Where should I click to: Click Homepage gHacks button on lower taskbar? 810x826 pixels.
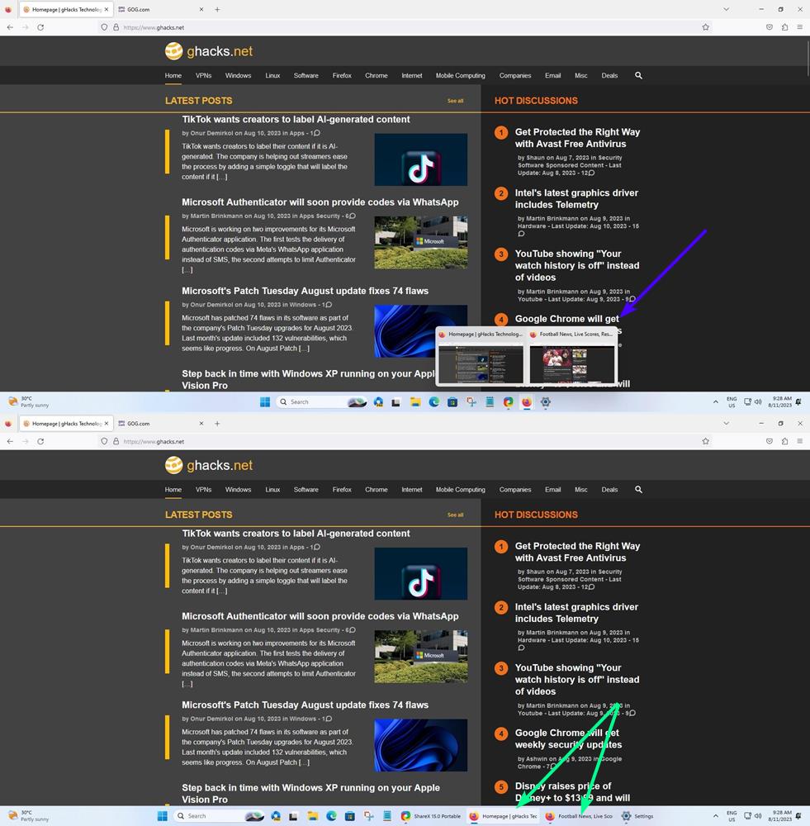503,816
